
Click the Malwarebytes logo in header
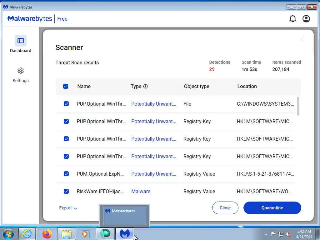pos(30,19)
